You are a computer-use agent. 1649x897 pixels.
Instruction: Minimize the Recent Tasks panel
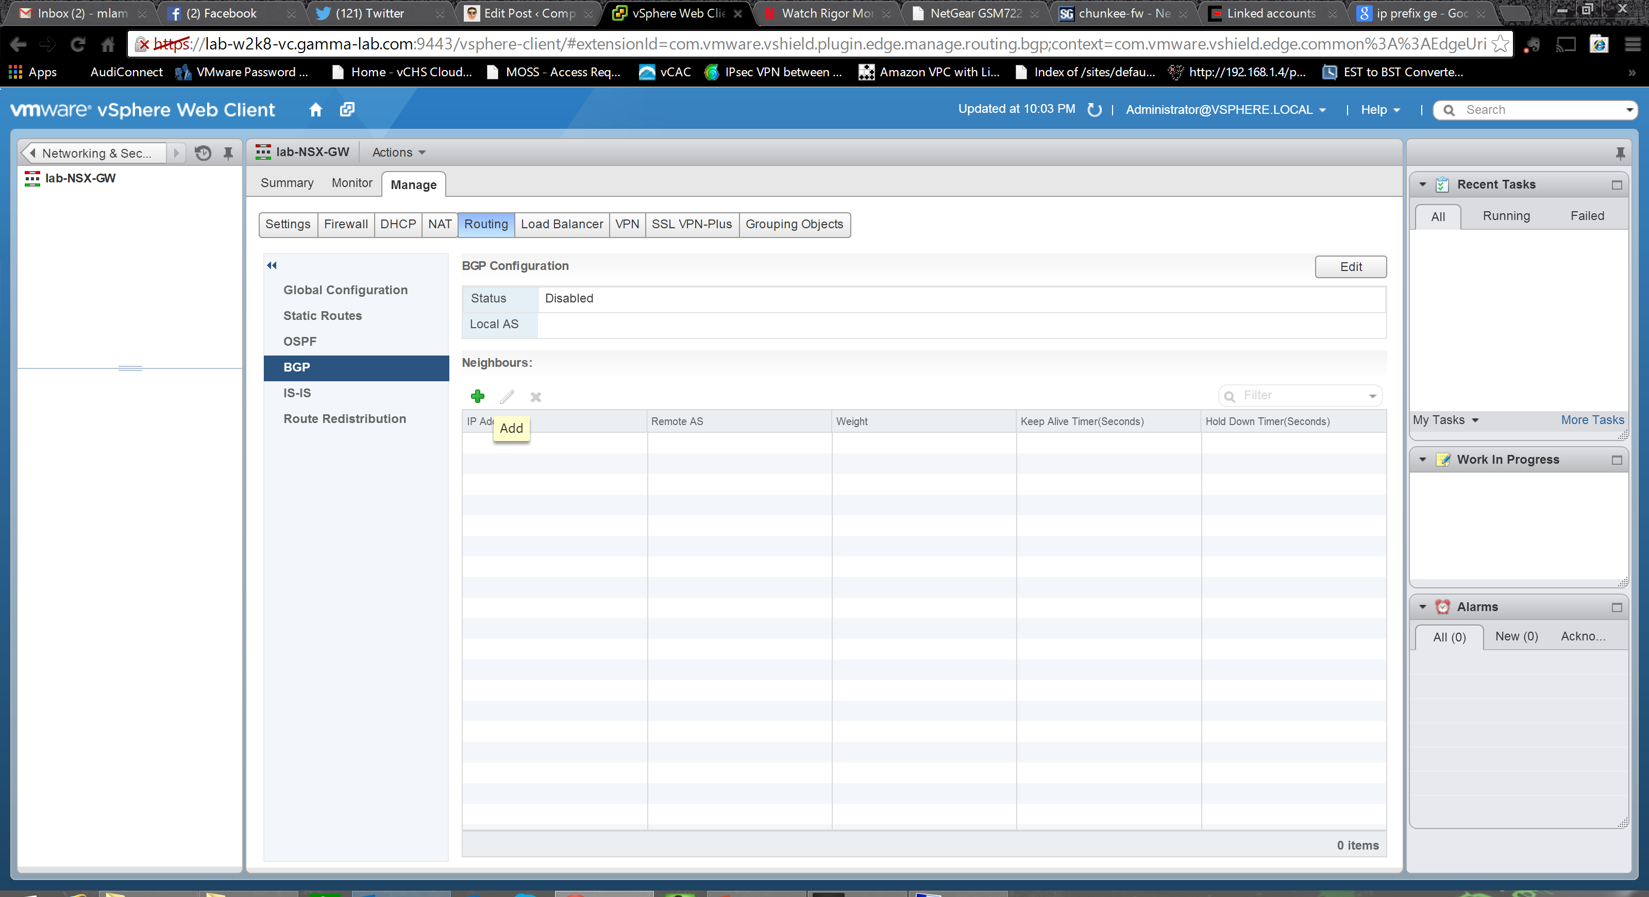1617,185
